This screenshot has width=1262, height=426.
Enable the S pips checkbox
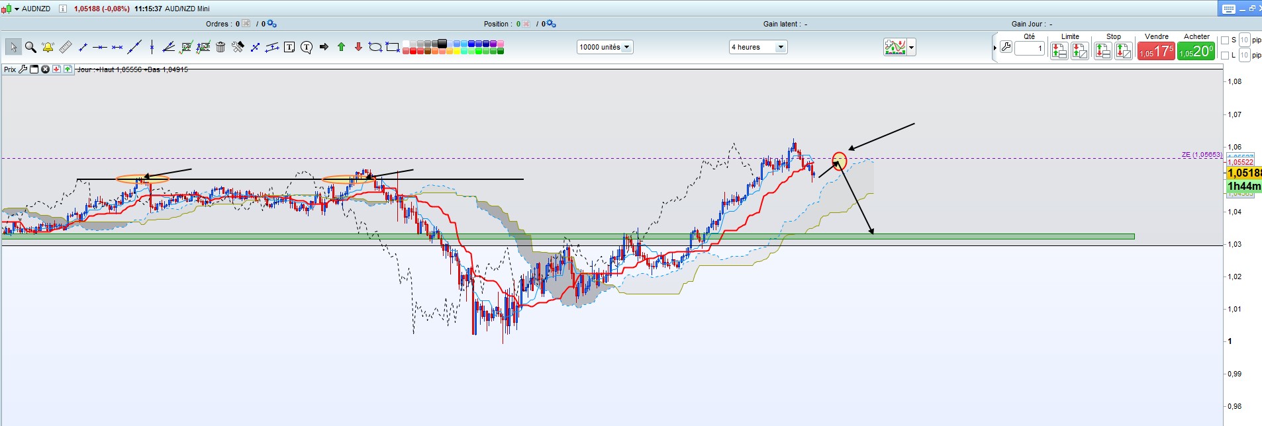click(1225, 40)
